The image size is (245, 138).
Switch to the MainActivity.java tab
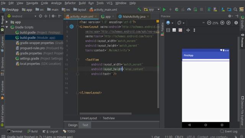[x=134, y=16]
